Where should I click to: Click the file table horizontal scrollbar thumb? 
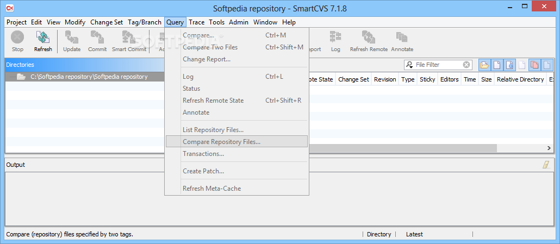pyautogui.click(x=402, y=148)
